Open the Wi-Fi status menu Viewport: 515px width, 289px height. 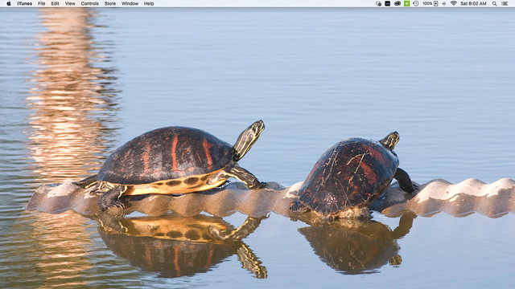point(454,3)
